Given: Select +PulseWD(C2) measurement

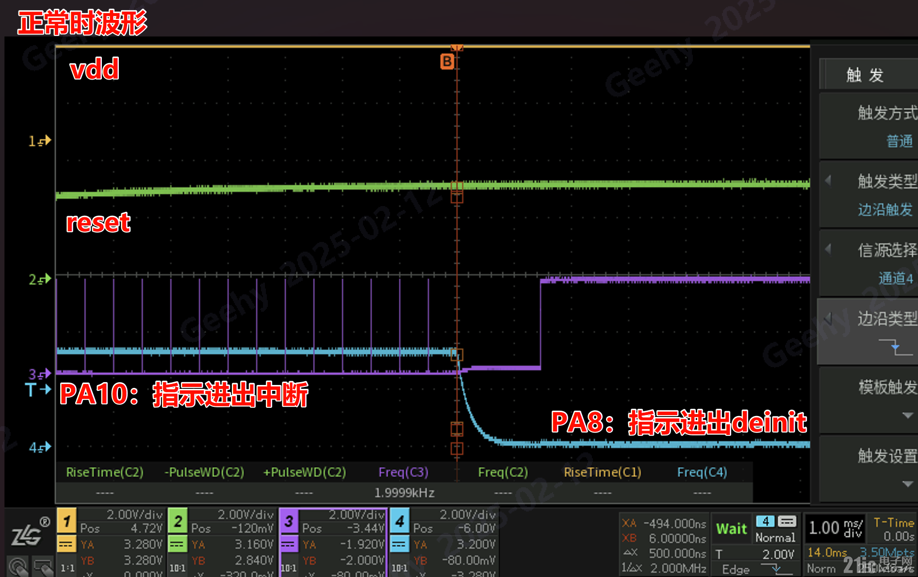Looking at the screenshot, I should coord(304,472).
